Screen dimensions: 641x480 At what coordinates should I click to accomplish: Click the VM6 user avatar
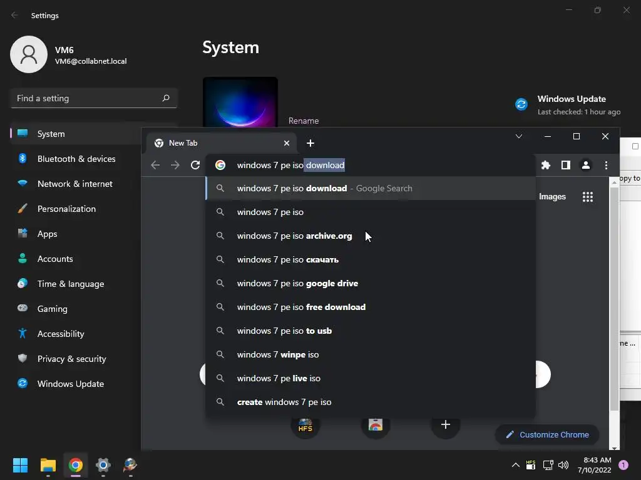[x=29, y=54]
